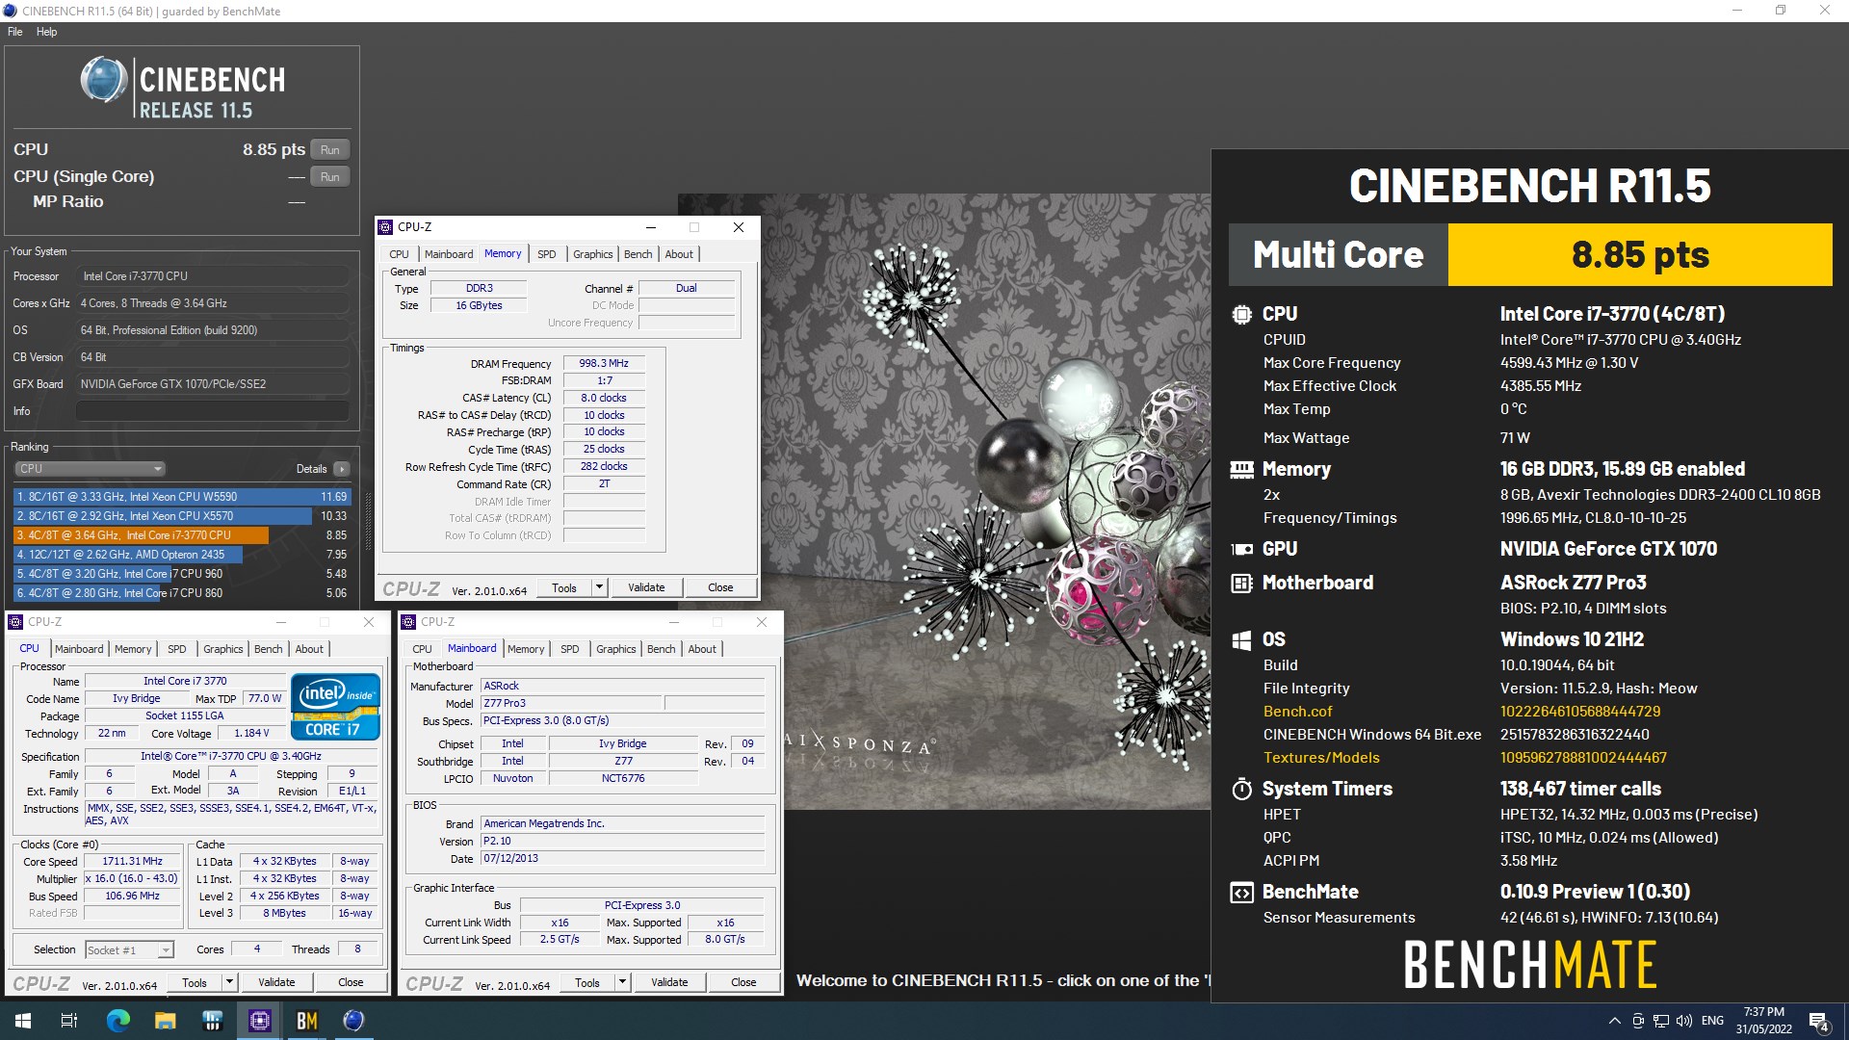Open notification center icon
Viewport: 1849px width, 1040px height.
click(x=1819, y=1022)
